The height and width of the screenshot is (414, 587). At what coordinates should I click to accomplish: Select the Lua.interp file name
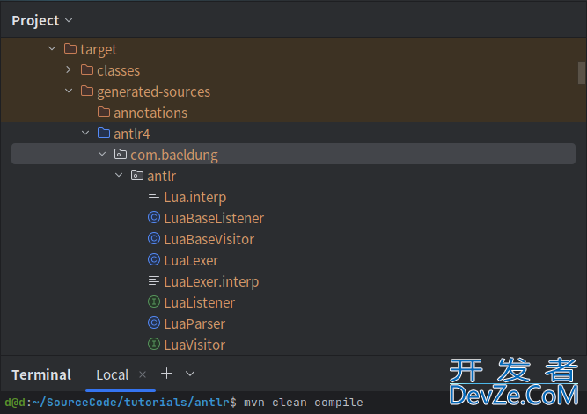pos(195,198)
